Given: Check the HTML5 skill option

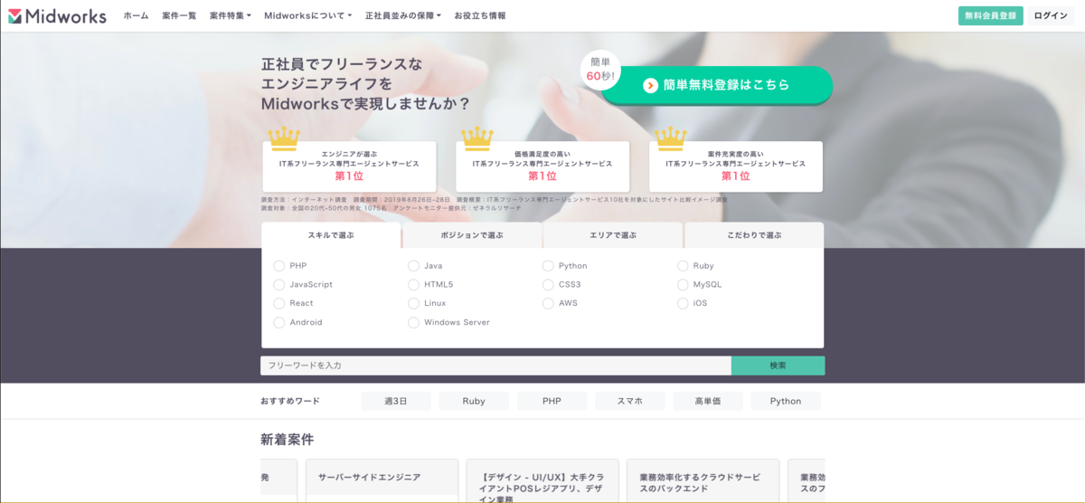Looking at the screenshot, I should tap(414, 284).
